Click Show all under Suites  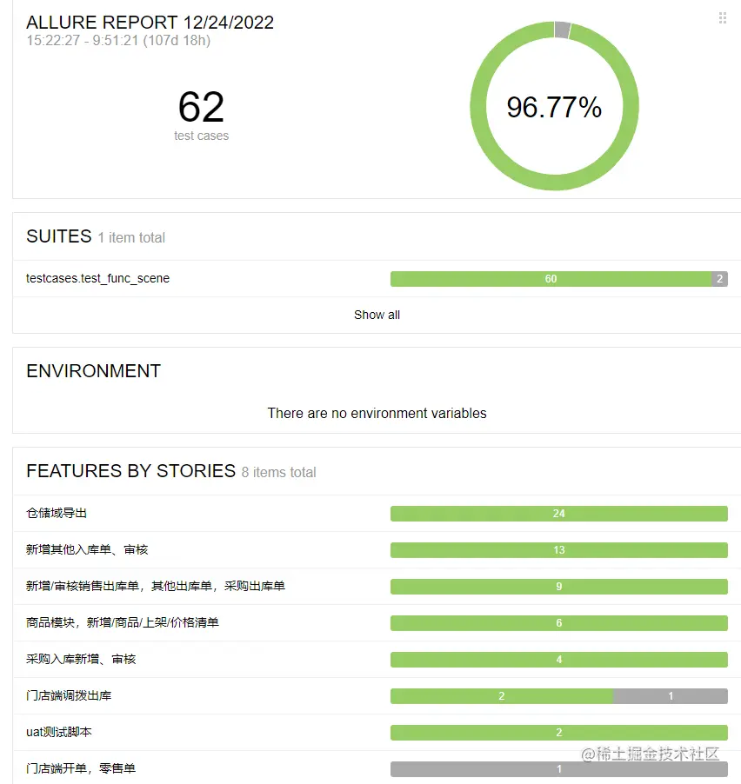(377, 315)
